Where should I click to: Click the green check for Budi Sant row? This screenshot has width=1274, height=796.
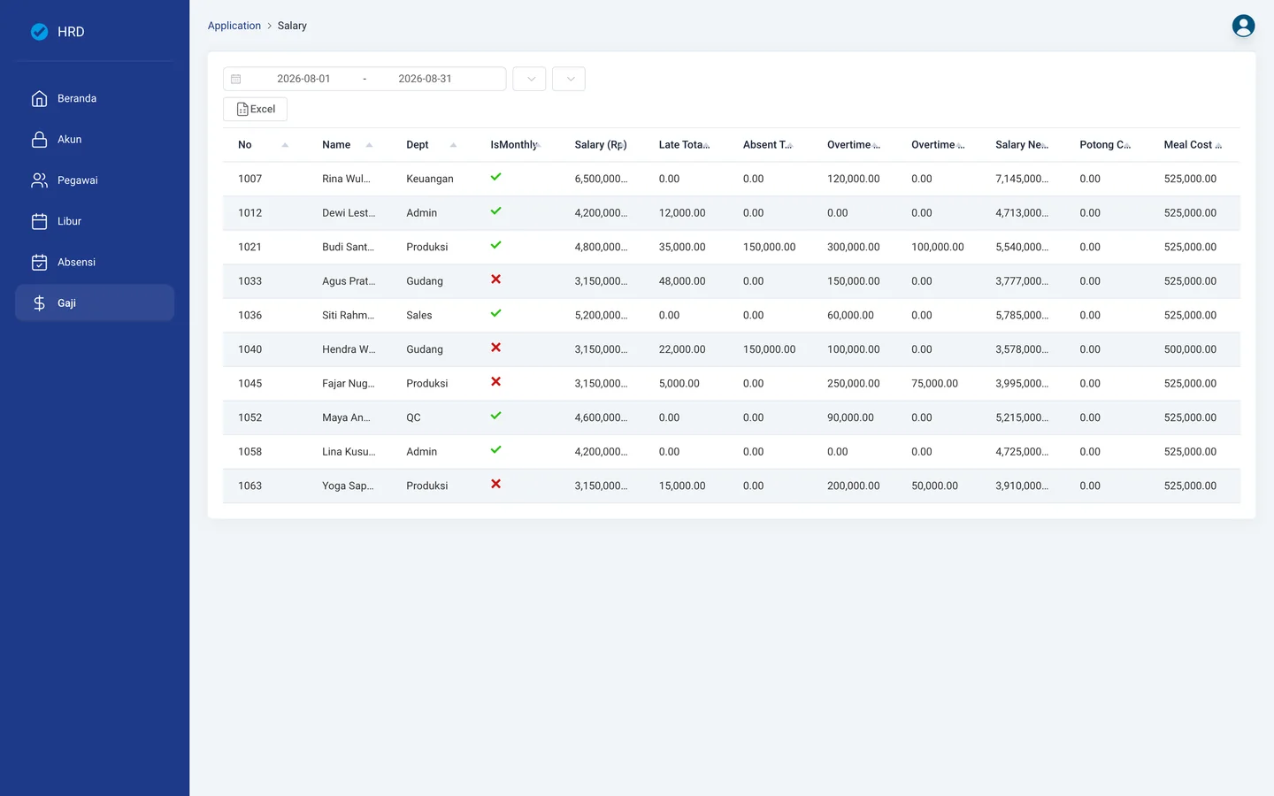pos(495,245)
